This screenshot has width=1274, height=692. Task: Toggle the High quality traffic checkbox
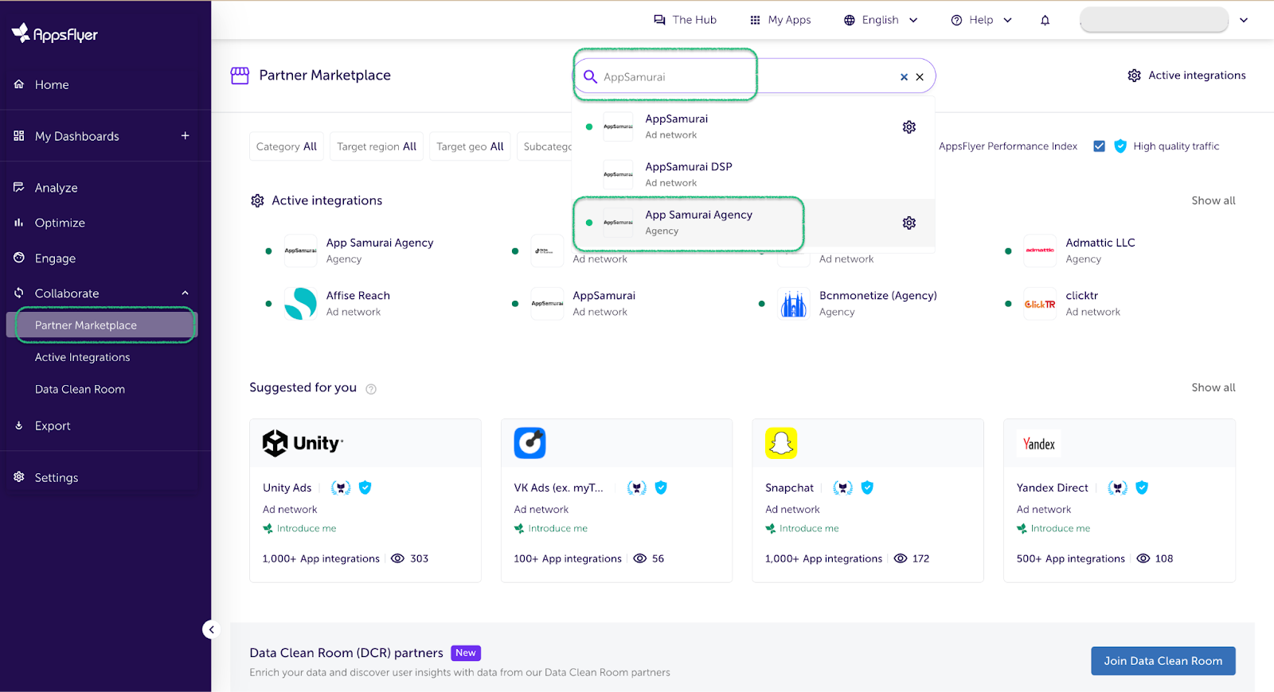point(1100,146)
